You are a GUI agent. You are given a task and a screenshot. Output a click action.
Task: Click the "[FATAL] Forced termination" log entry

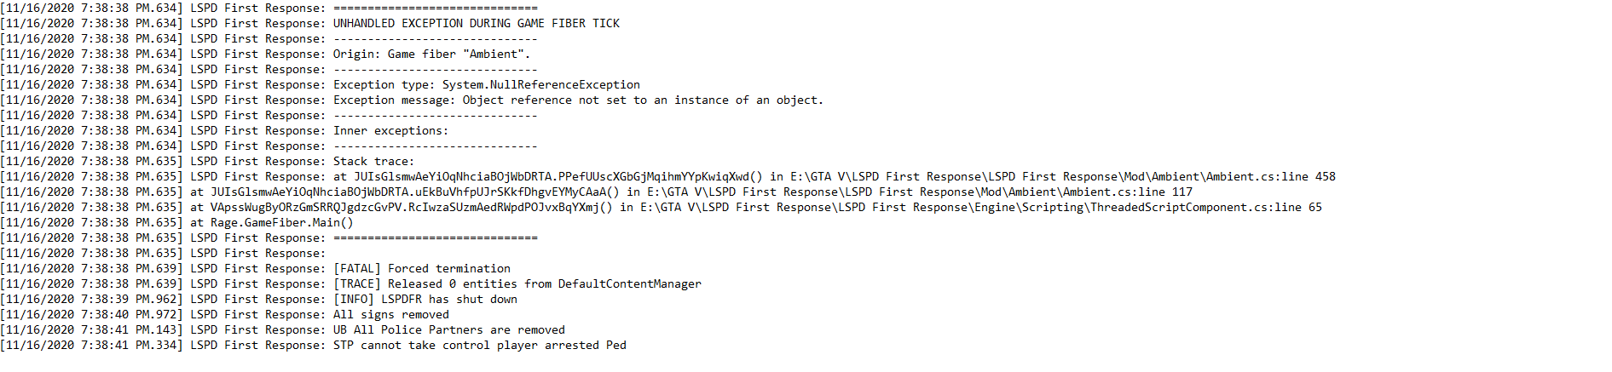422,269
